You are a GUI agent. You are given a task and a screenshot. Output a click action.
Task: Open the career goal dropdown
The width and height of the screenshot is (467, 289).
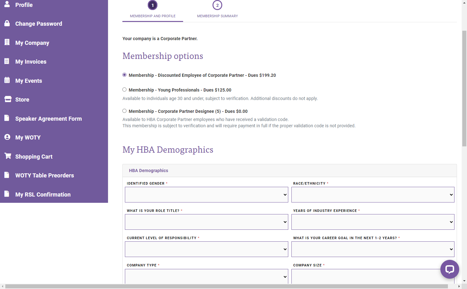pos(373,249)
